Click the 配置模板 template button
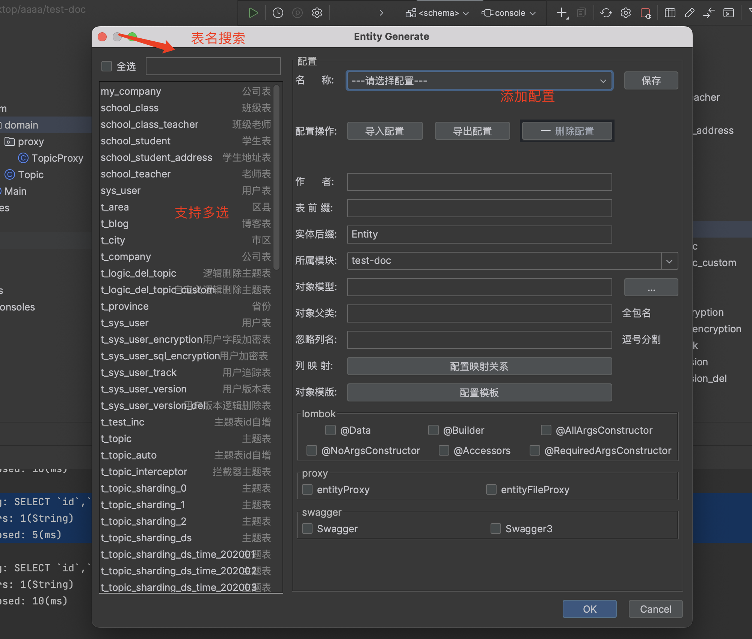The height and width of the screenshot is (639, 752). pyautogui.click(x=479, y=392)
